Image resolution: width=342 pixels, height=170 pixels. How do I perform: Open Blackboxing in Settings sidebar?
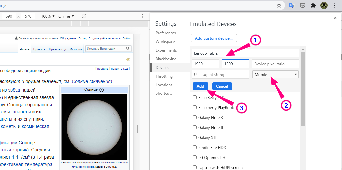(x=166, y=59)
